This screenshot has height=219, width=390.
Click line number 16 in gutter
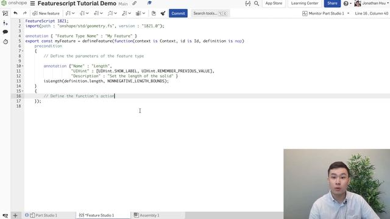[x=18, y=96]
